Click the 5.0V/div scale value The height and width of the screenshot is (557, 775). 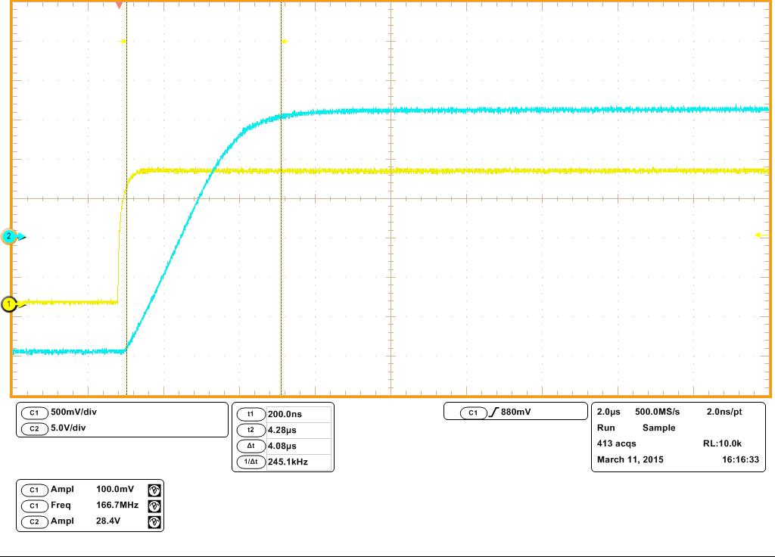68,428
